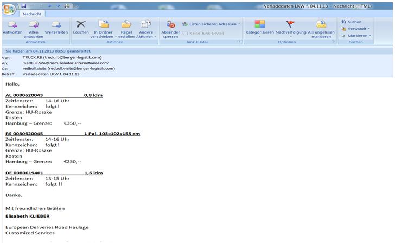Open Optionen group dialog launcher
This screenshot has height=249, width=395.
coord(333,42)
